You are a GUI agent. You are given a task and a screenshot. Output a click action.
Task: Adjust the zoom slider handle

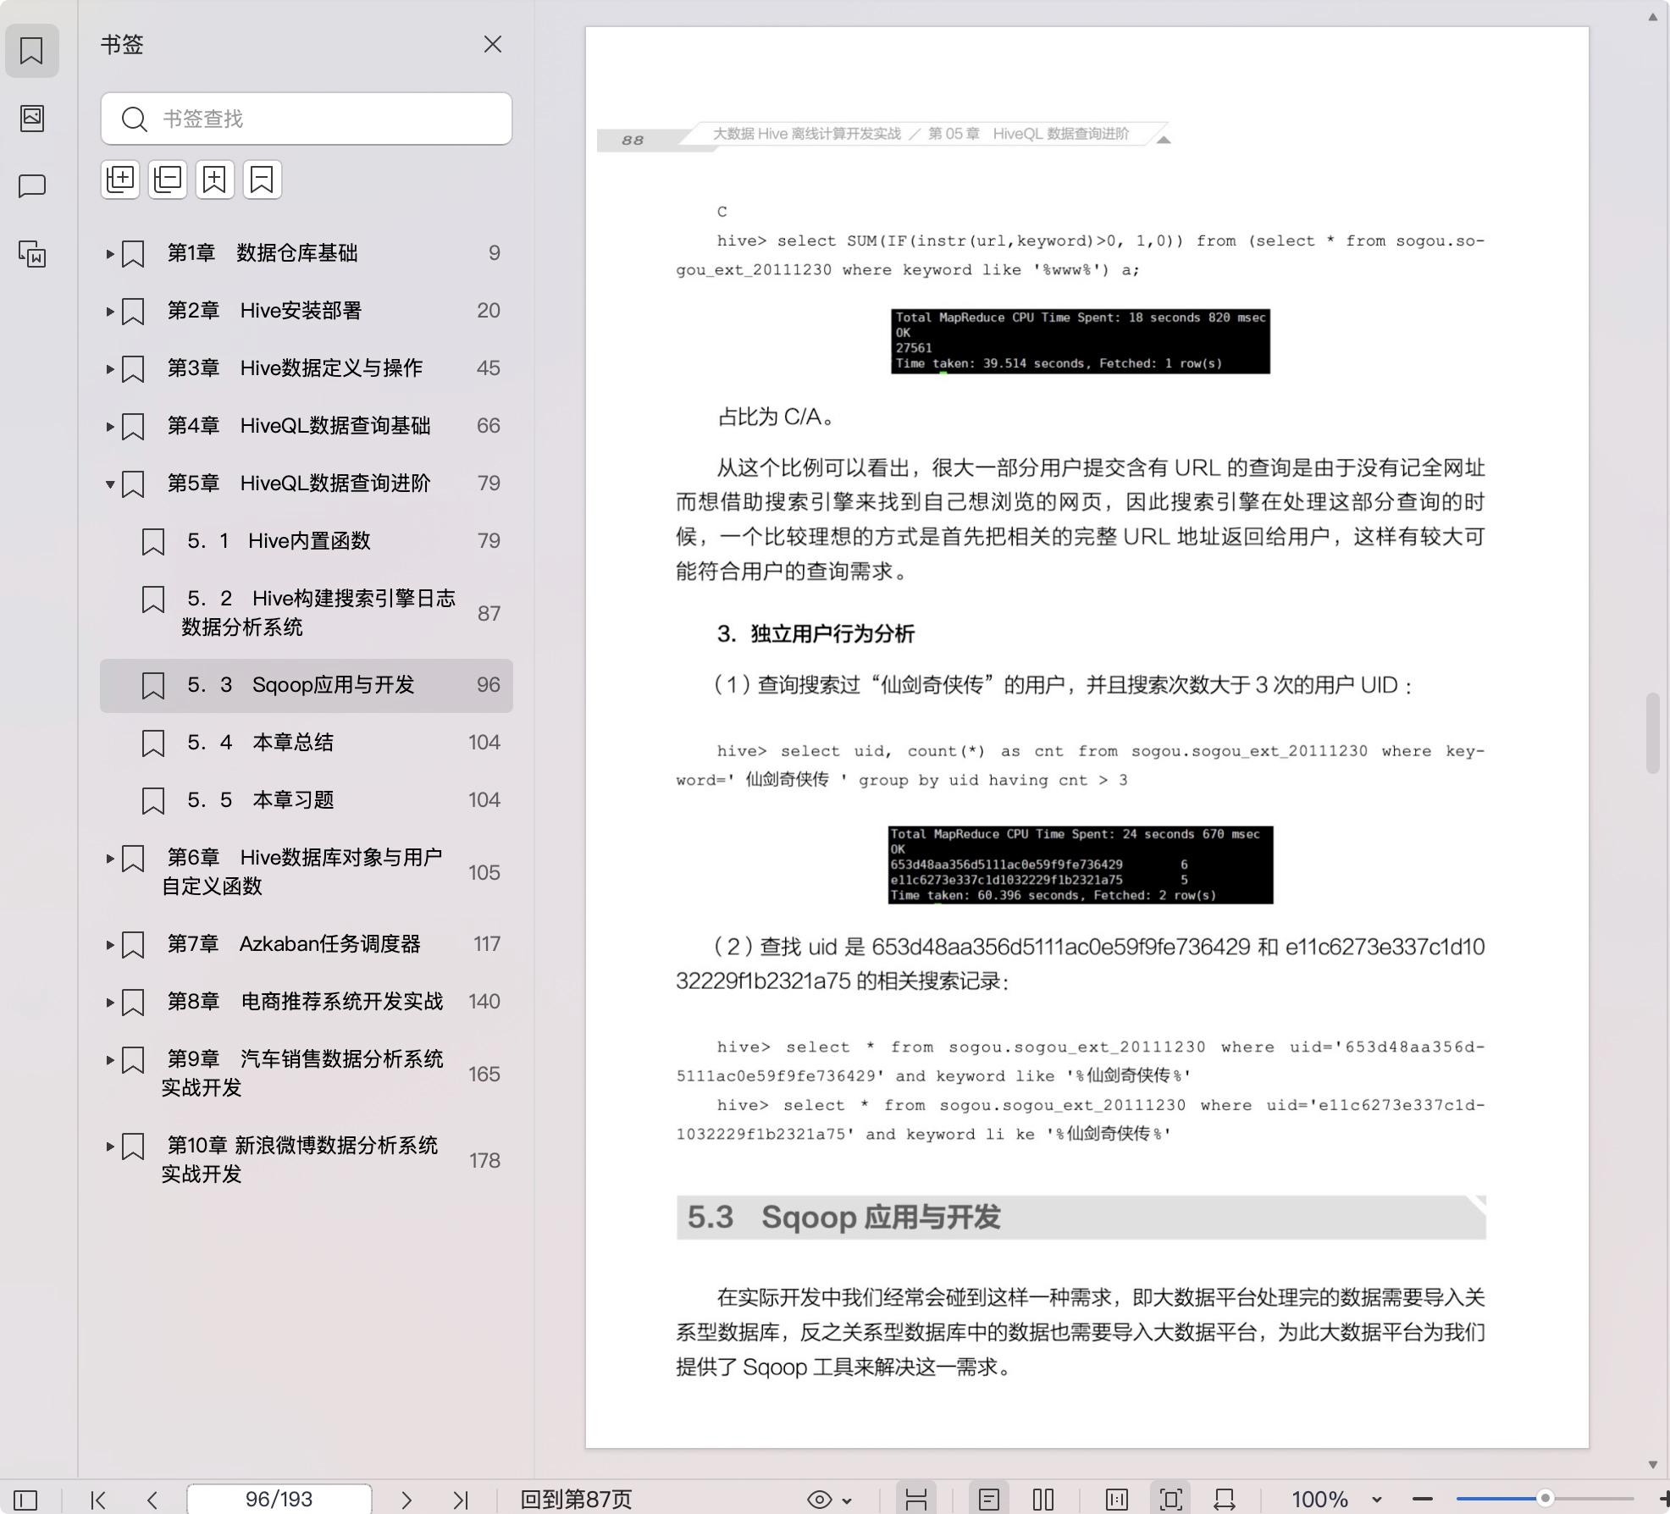click(x=1546, y=1498)
